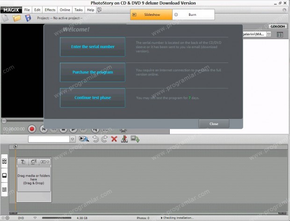Image resolution: width=290 pixels, height=221 pixels.
Task: Click the timeline horizontal scrollbar
Action: click(148, 213)
